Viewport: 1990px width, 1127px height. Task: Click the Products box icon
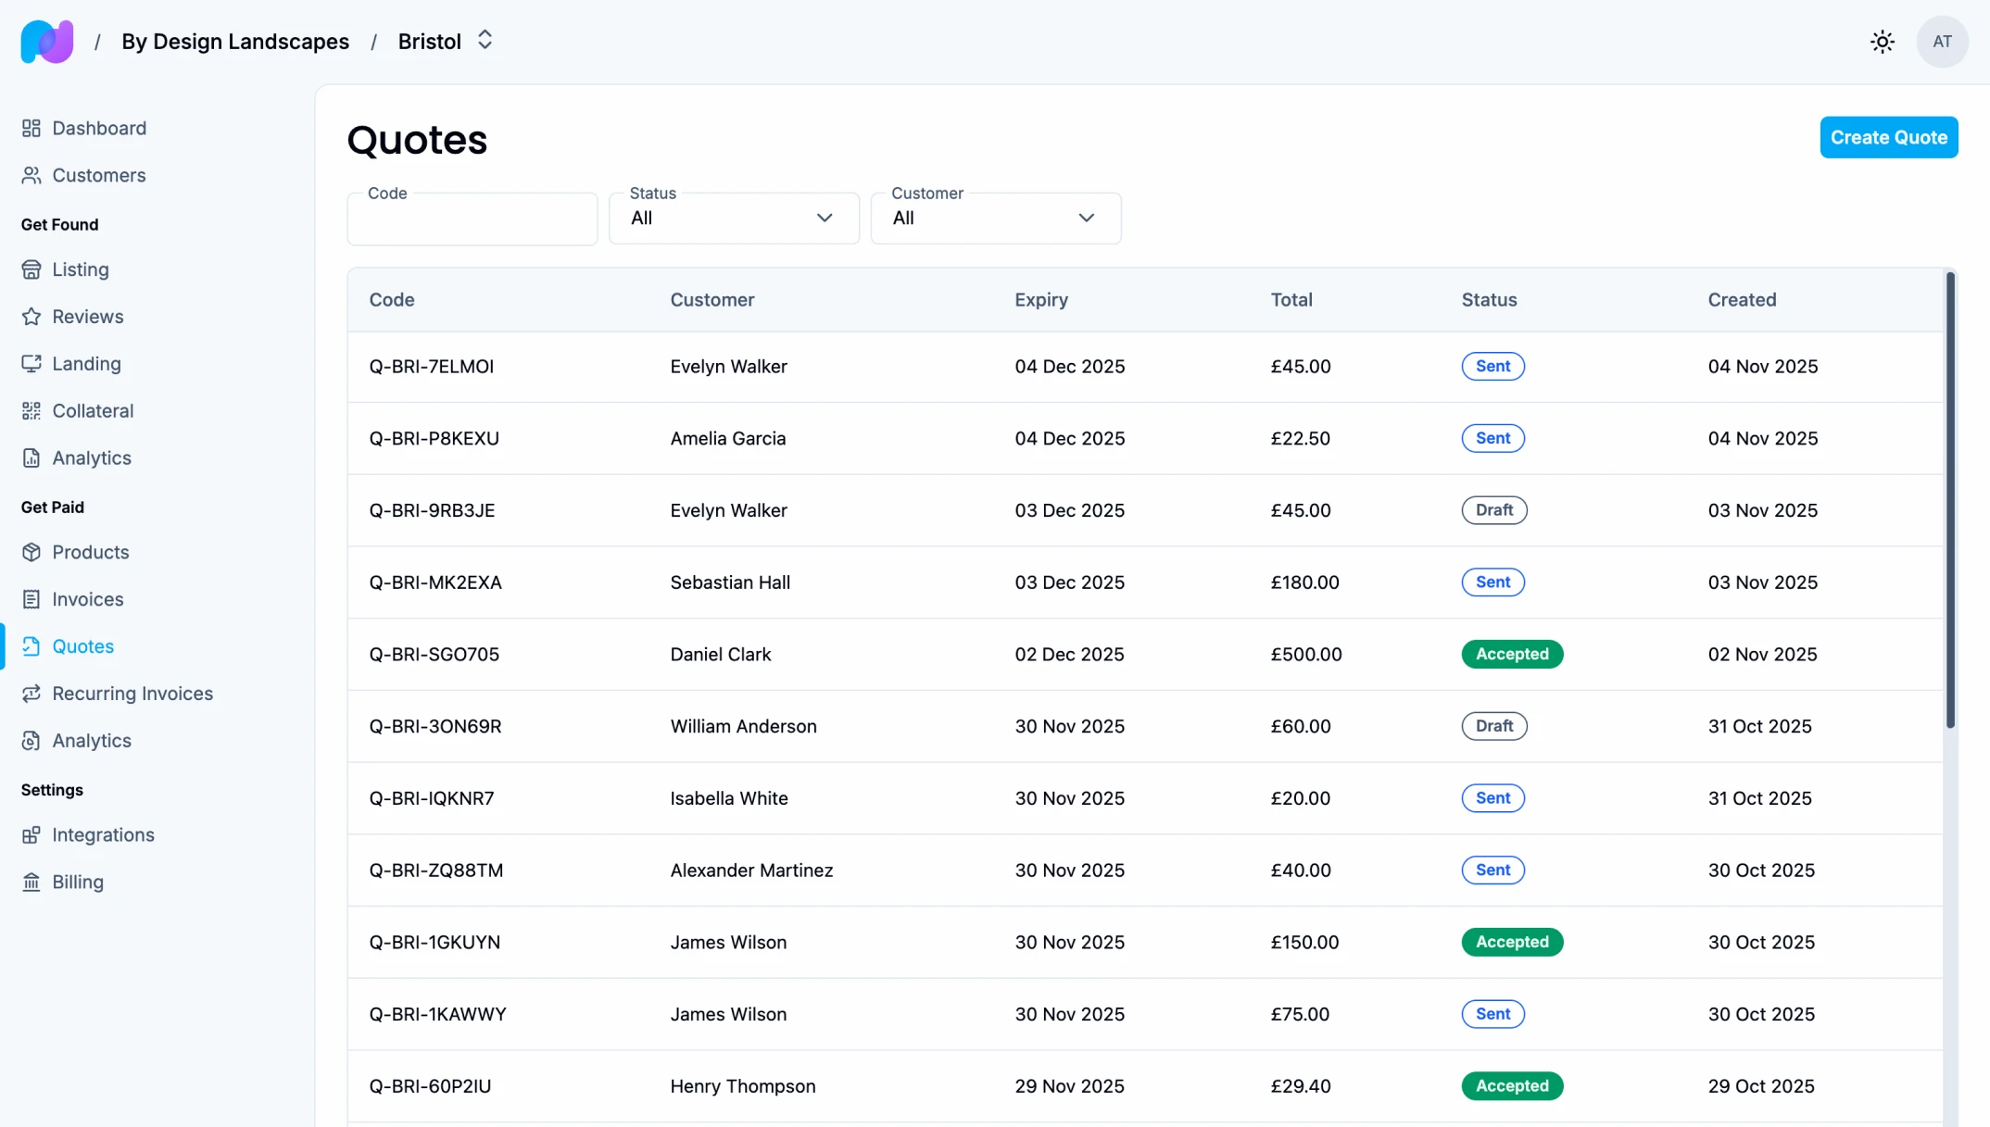pyautogui.click(x=31, y=552)
